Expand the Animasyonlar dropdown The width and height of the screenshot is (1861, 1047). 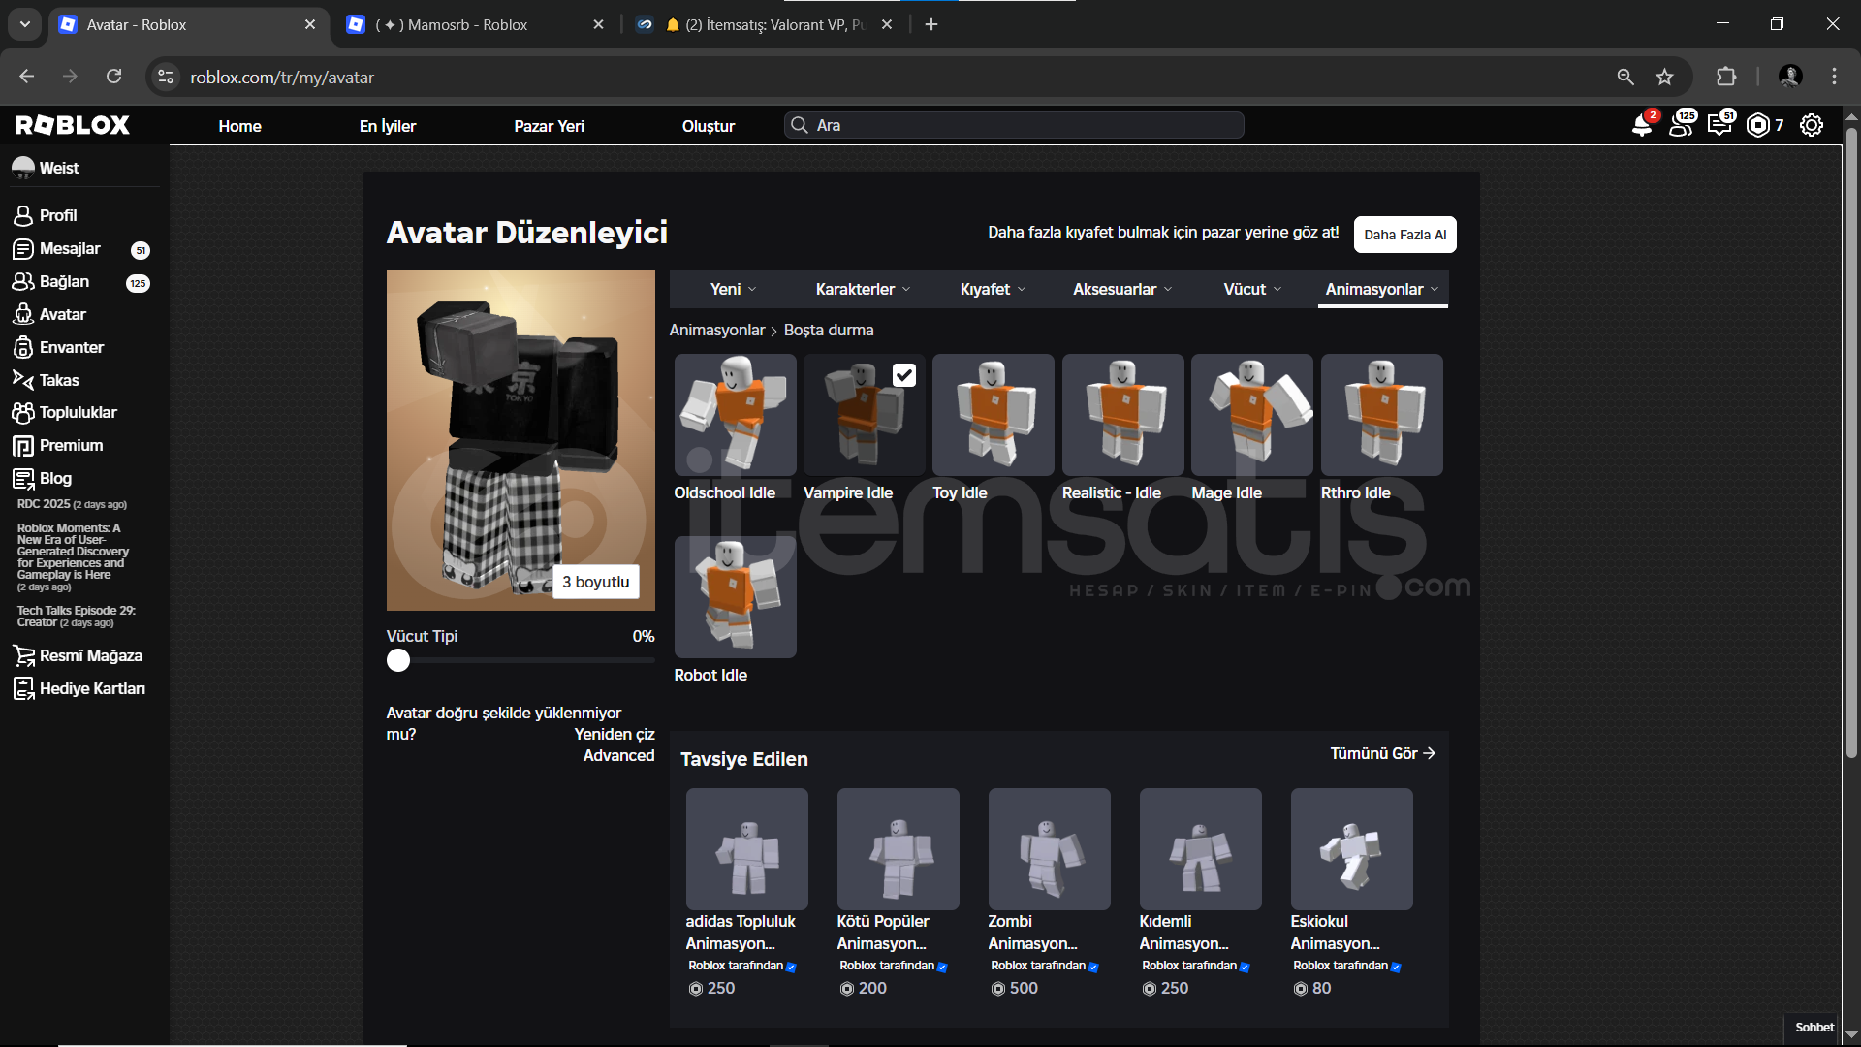tap(1382, 289)
